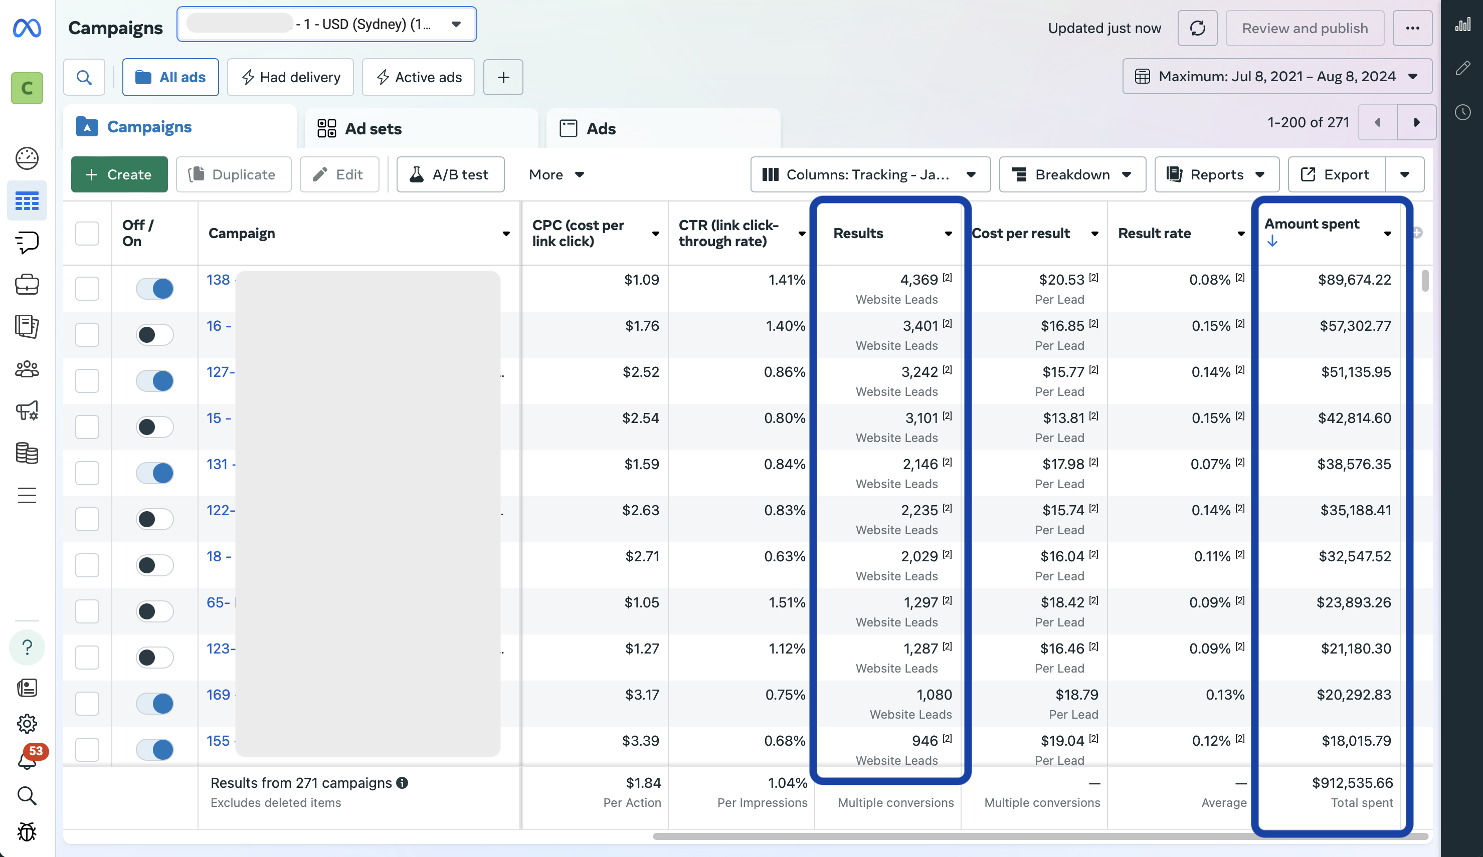Click the green Create button
1483x857 pixels.
point(119,174)
